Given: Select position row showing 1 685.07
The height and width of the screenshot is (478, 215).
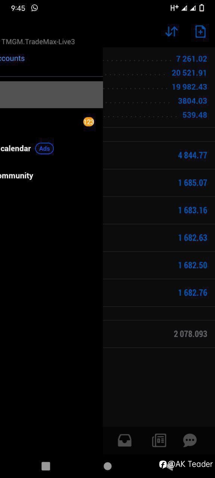Looking at the screenshot, I should (159, 183).
